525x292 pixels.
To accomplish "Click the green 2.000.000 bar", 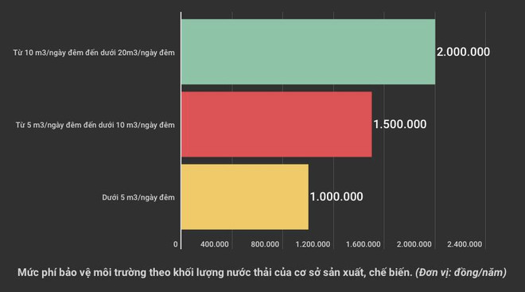I will click(x=309, y=52).
